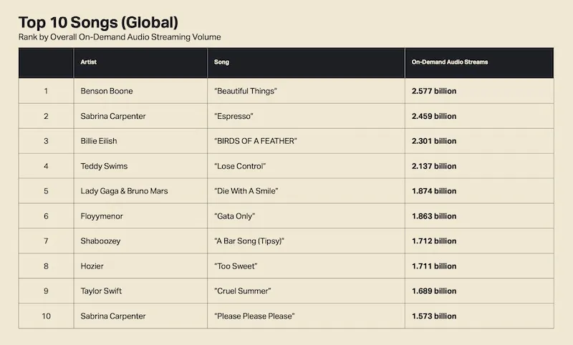573x345 pixels.
Task: Click the Floyymenor artist cell
Action: (x=105, y=216)
